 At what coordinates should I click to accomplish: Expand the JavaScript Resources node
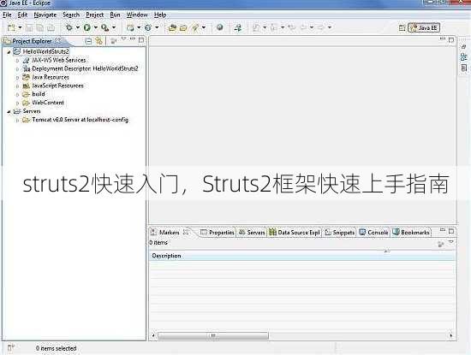17,86
